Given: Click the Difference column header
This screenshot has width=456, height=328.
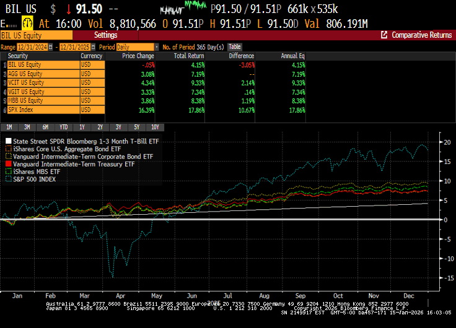Looking at the screenshot, I should 242,56.
